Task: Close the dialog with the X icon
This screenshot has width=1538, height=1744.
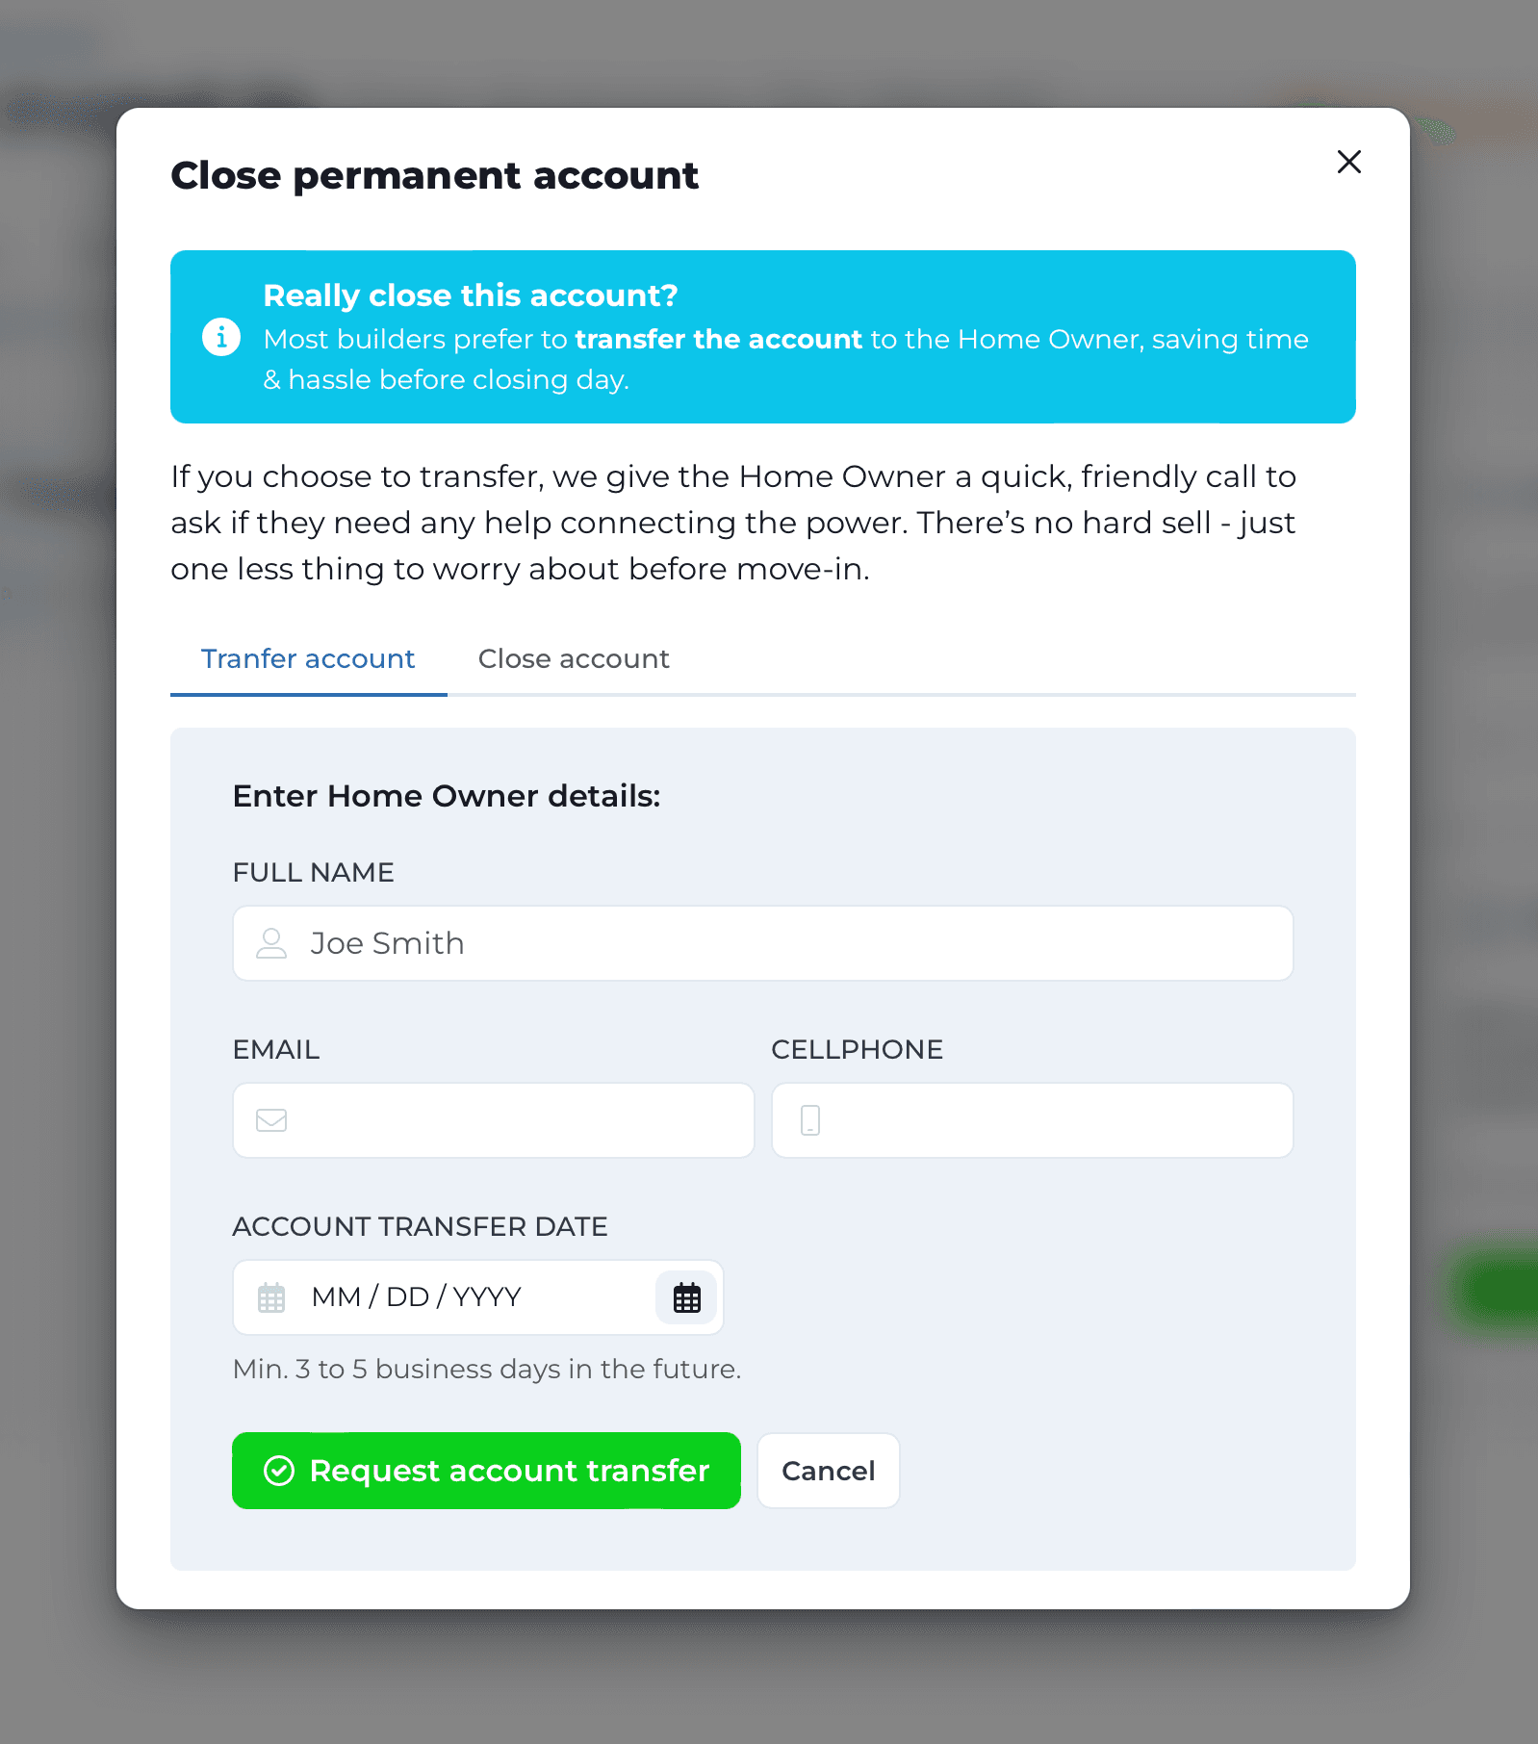Action: pos(1348,162)
